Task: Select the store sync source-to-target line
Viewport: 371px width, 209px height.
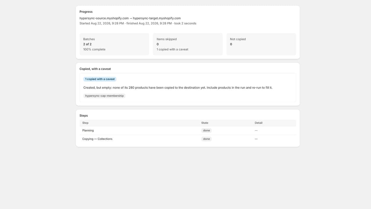Action: (x=130, y=18)
